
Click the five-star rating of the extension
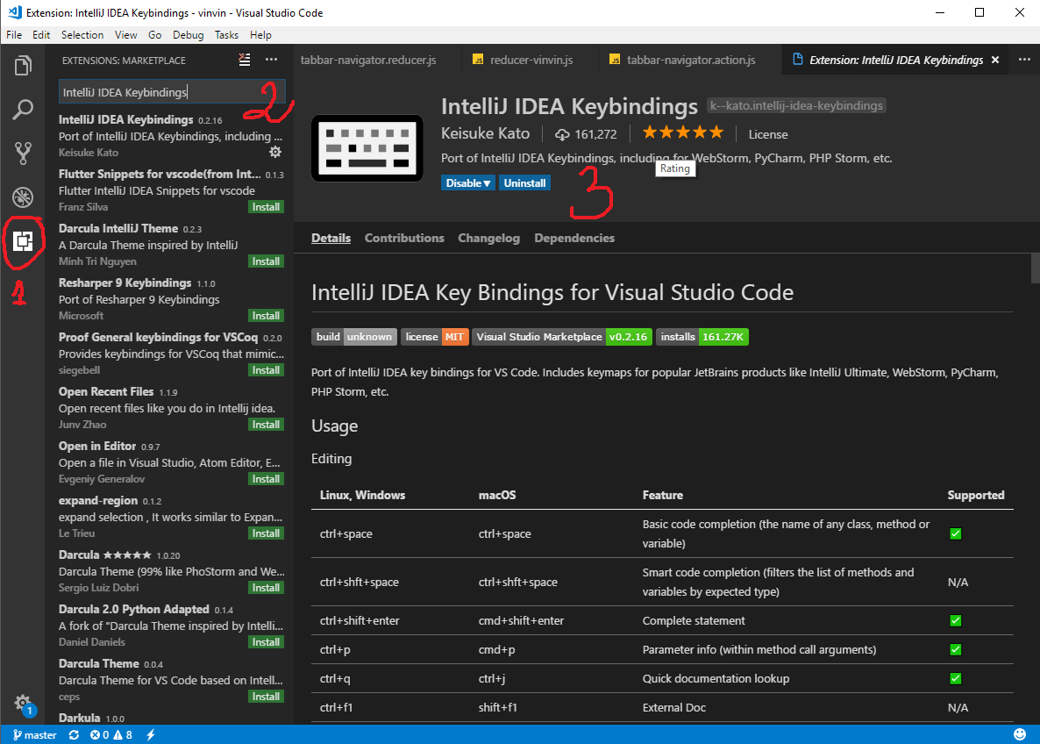click(682, 132)
